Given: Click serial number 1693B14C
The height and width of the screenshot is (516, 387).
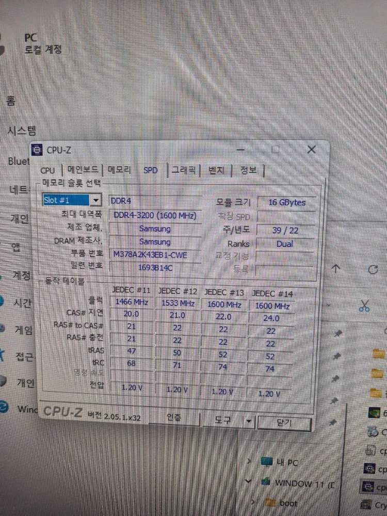Looking at the screenshot, I should pyautogui.click(x=155, y=267).
